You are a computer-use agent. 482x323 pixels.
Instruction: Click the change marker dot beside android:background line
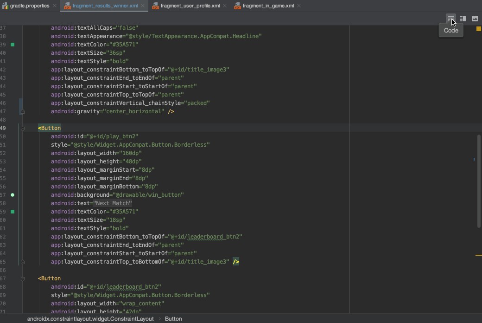tap(13, 195)
